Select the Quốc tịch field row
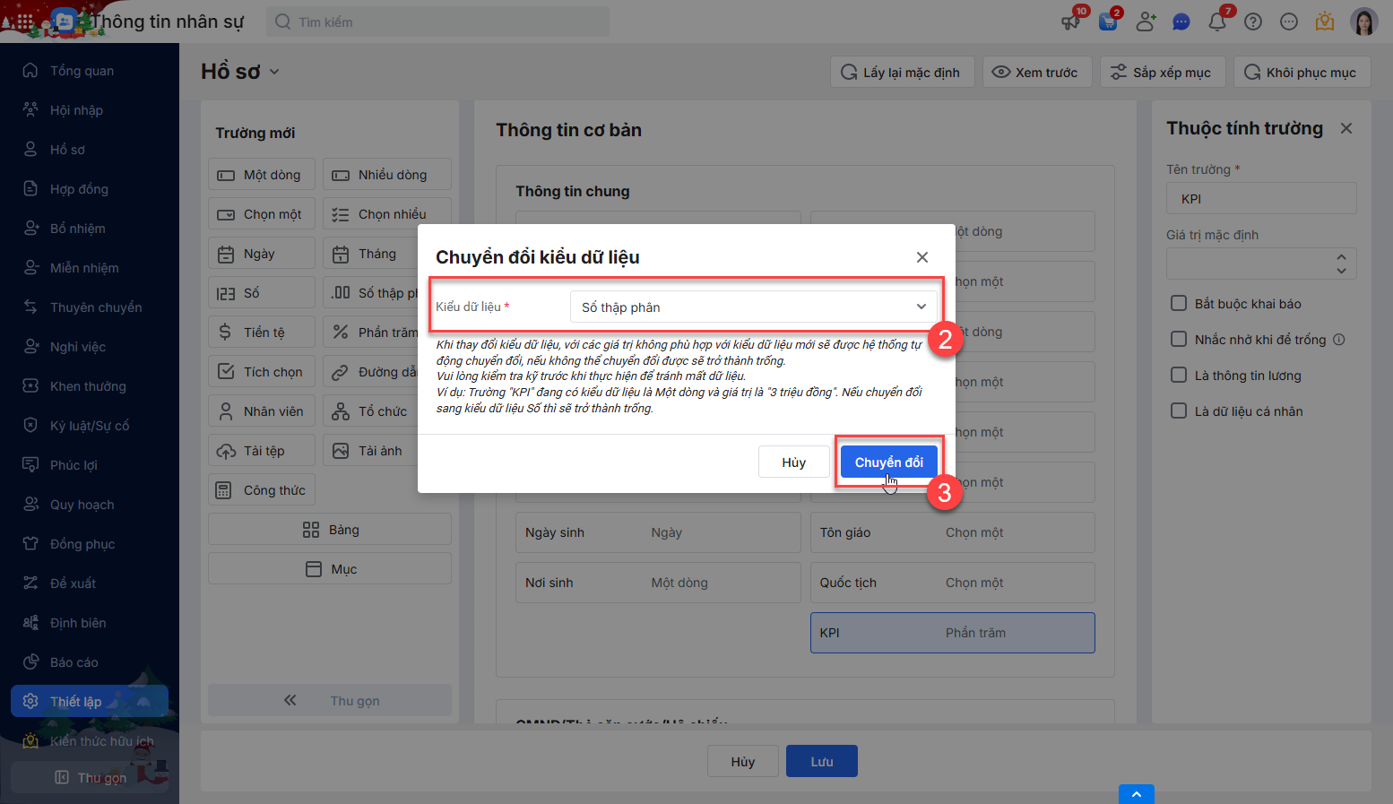The image size is (1393, 804). coord(953,583)
